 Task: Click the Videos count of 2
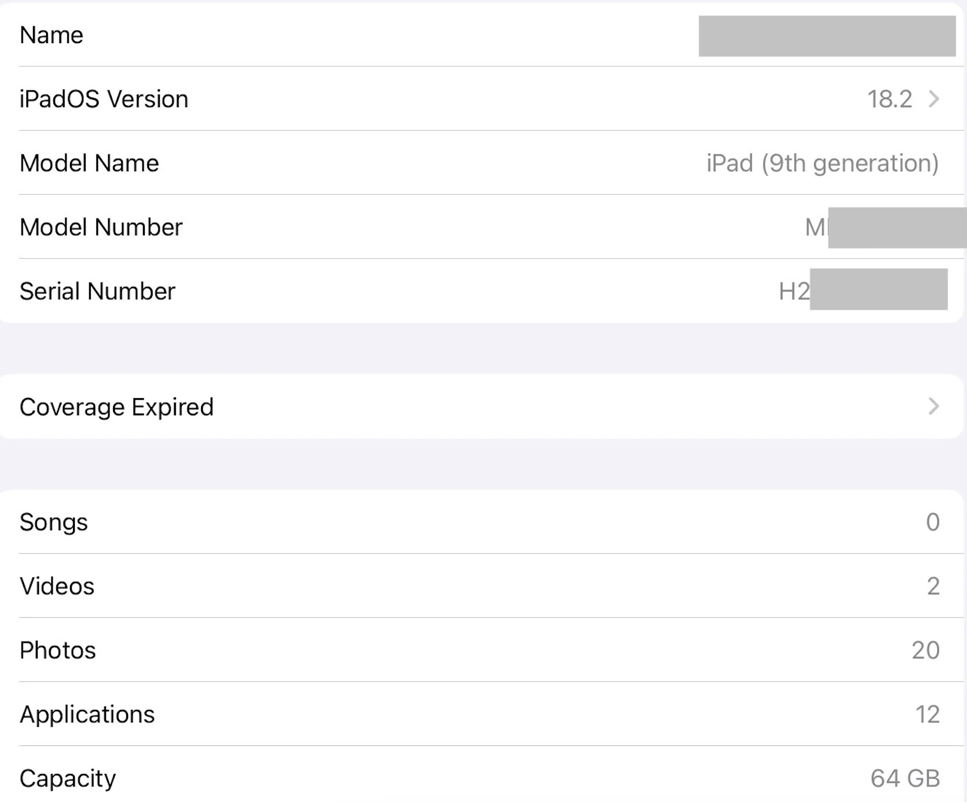pos(933,586)
